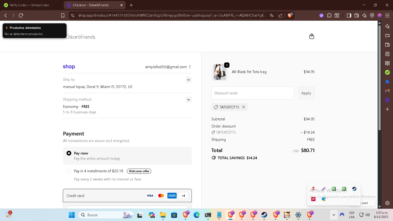393x221 pixels.
Task: Open the volume speaker icon in tray
Action: [x=368, y=215]
